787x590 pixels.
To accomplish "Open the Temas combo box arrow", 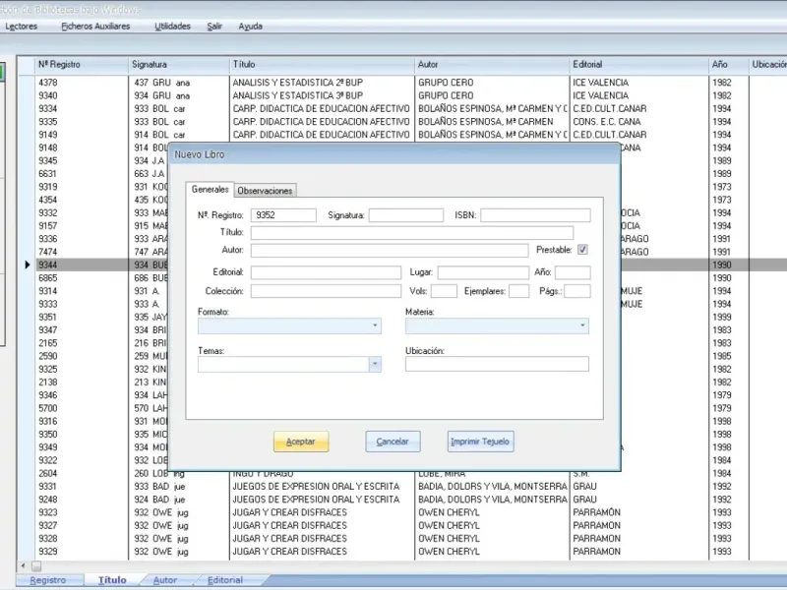I will point(375,364).
